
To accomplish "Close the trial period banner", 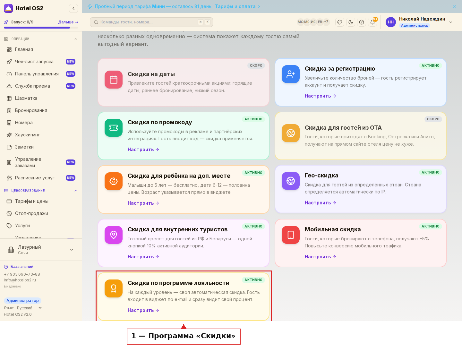I will tap(455, 6).
